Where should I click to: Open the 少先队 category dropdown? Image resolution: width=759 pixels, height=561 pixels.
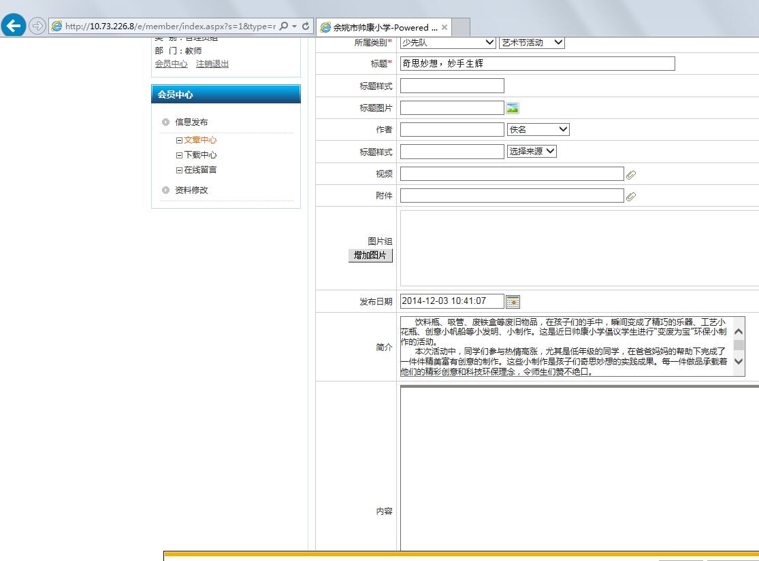pyautogui.click(x=448, y=43)
